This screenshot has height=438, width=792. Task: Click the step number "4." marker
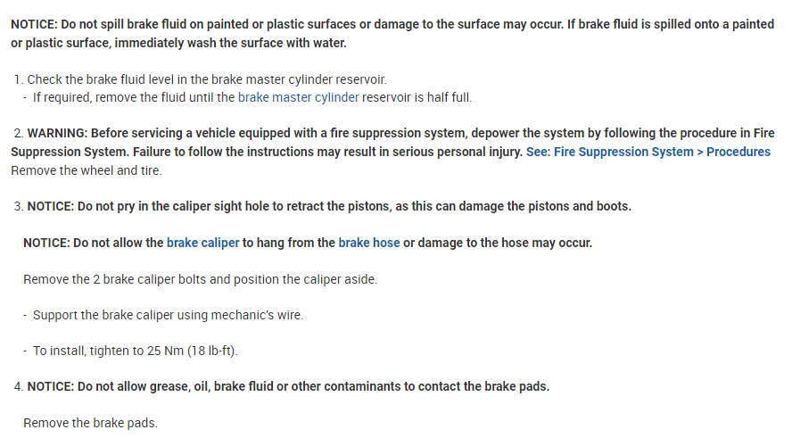click(19, 386)
